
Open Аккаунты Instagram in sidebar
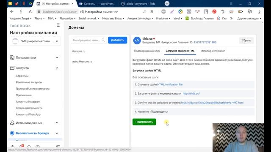pos(28,102)
